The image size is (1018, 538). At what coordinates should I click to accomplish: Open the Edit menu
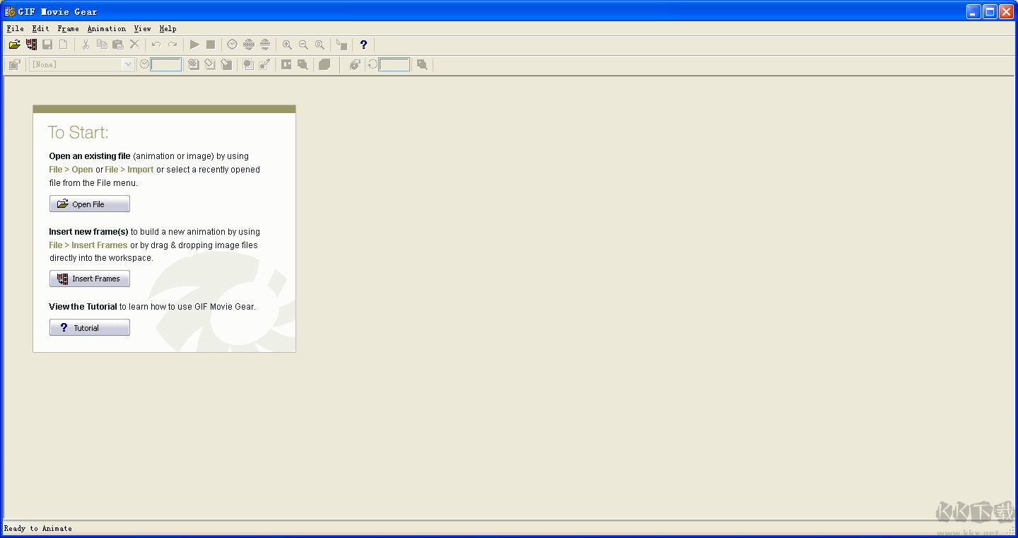tap(40, 28)
